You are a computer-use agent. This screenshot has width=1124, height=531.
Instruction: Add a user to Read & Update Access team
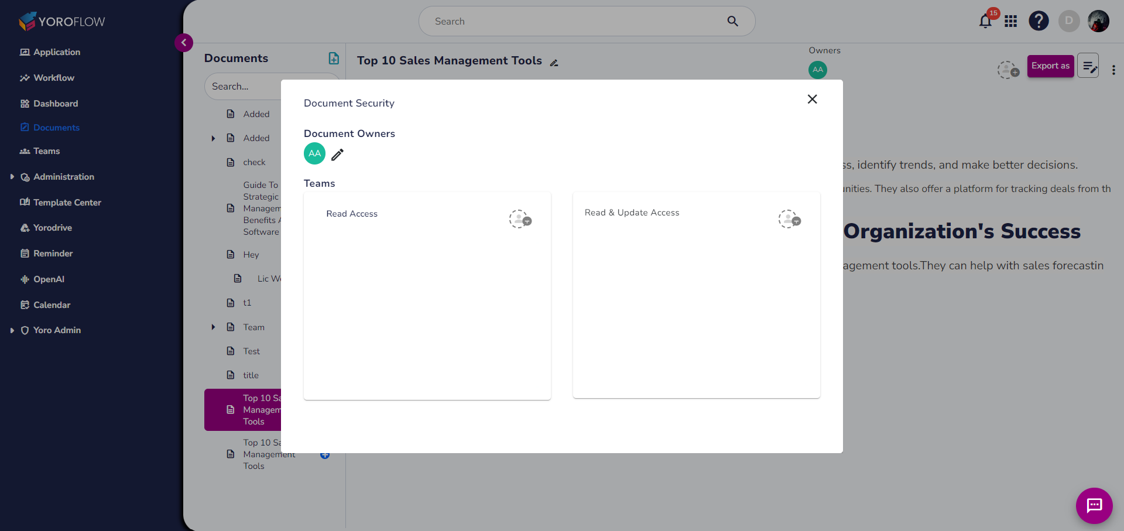pyautogui.click(x=790, y=220)
